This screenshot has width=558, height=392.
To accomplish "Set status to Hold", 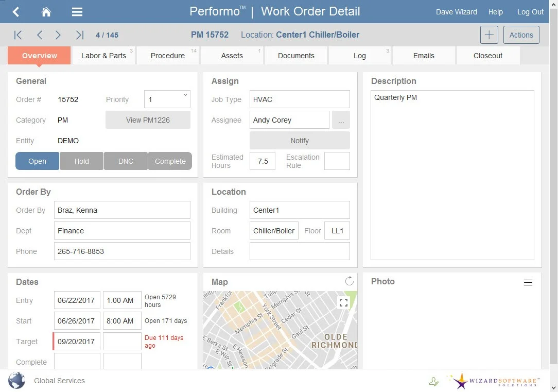I will [81, 161].
